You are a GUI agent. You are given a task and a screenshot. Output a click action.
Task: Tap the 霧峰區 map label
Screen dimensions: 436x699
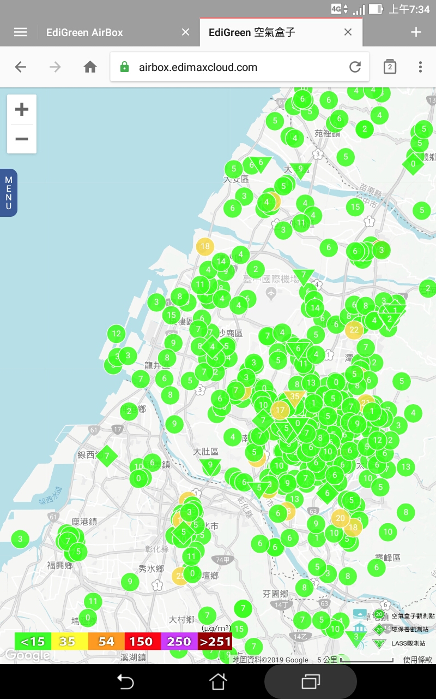coord(388,558)
